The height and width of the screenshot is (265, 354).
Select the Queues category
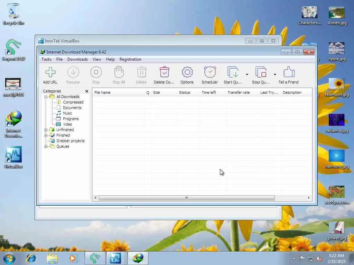click(x=63, y=146)
